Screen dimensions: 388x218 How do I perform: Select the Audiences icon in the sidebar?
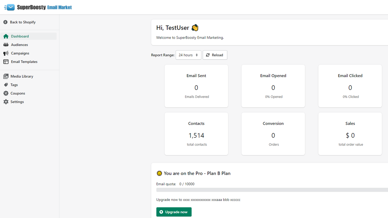[x=5, y=45]
